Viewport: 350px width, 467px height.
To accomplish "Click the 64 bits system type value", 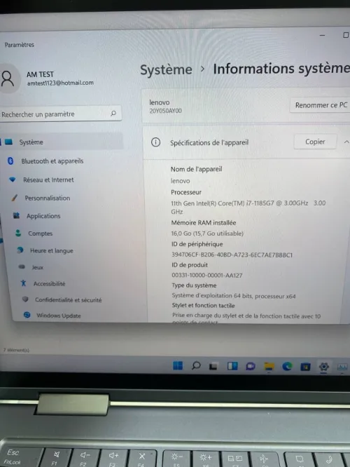I will pyautogui.click(x=234, y=296).
